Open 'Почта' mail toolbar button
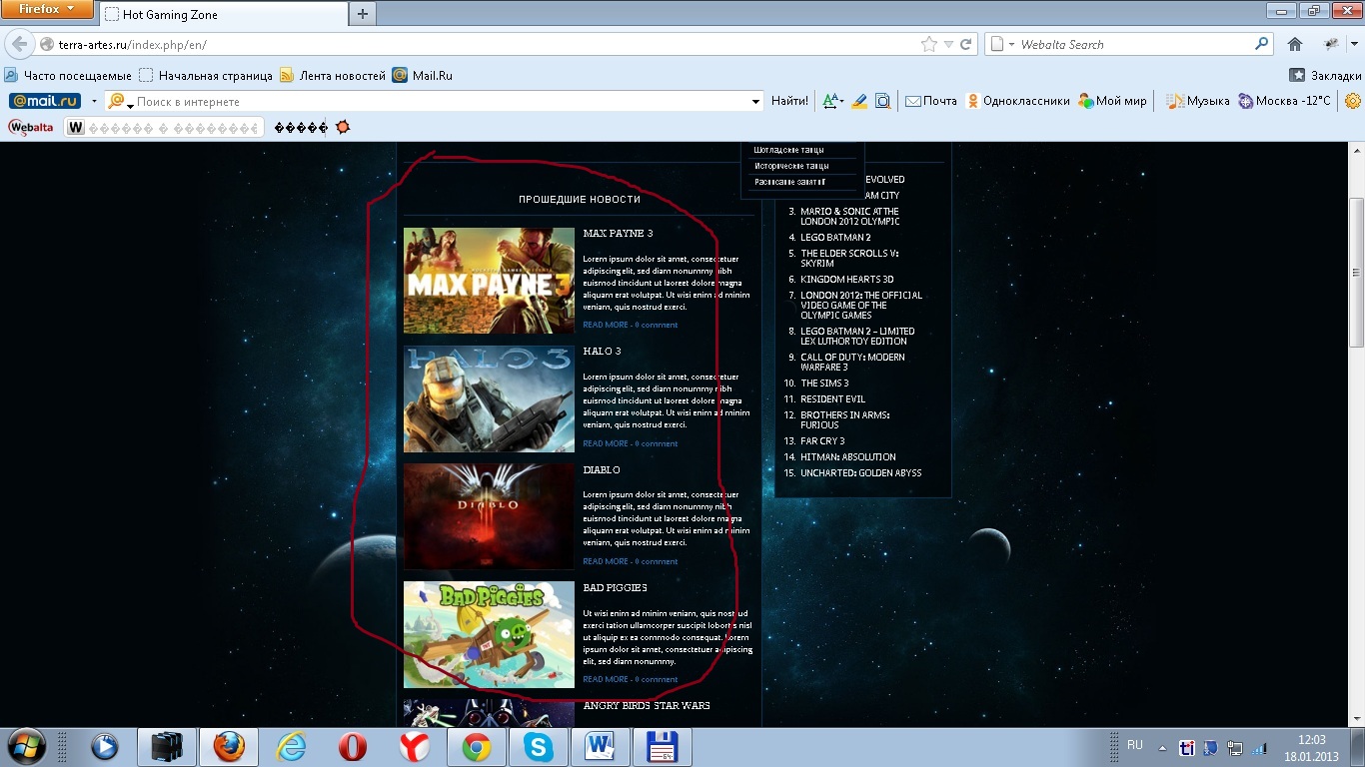This screenshot has height=767, width=1365. (x=931, y=101)
